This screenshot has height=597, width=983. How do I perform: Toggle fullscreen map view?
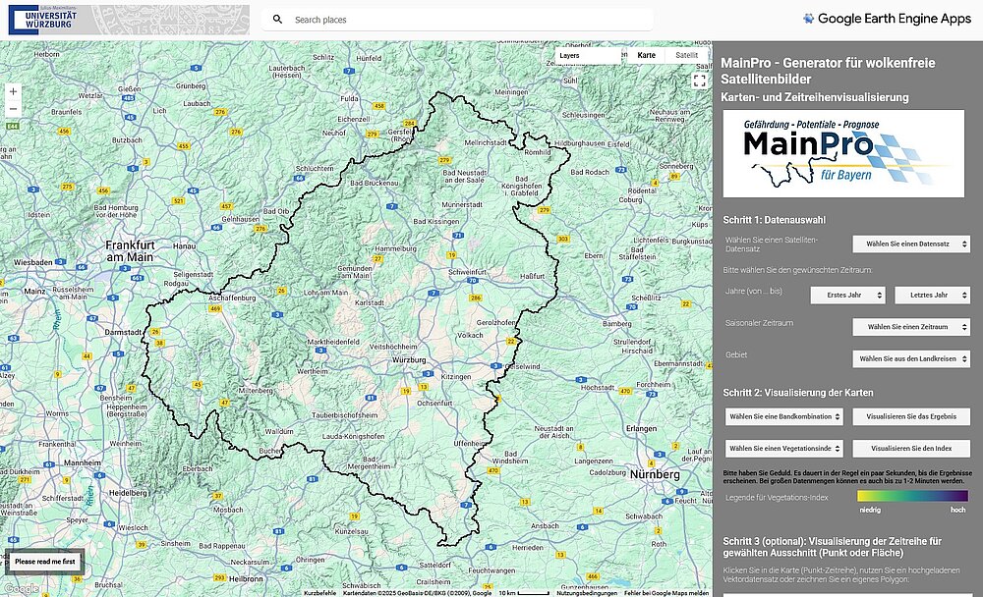tap(699, 81)
